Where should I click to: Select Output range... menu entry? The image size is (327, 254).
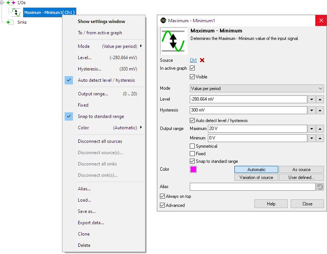pos(104,94)
